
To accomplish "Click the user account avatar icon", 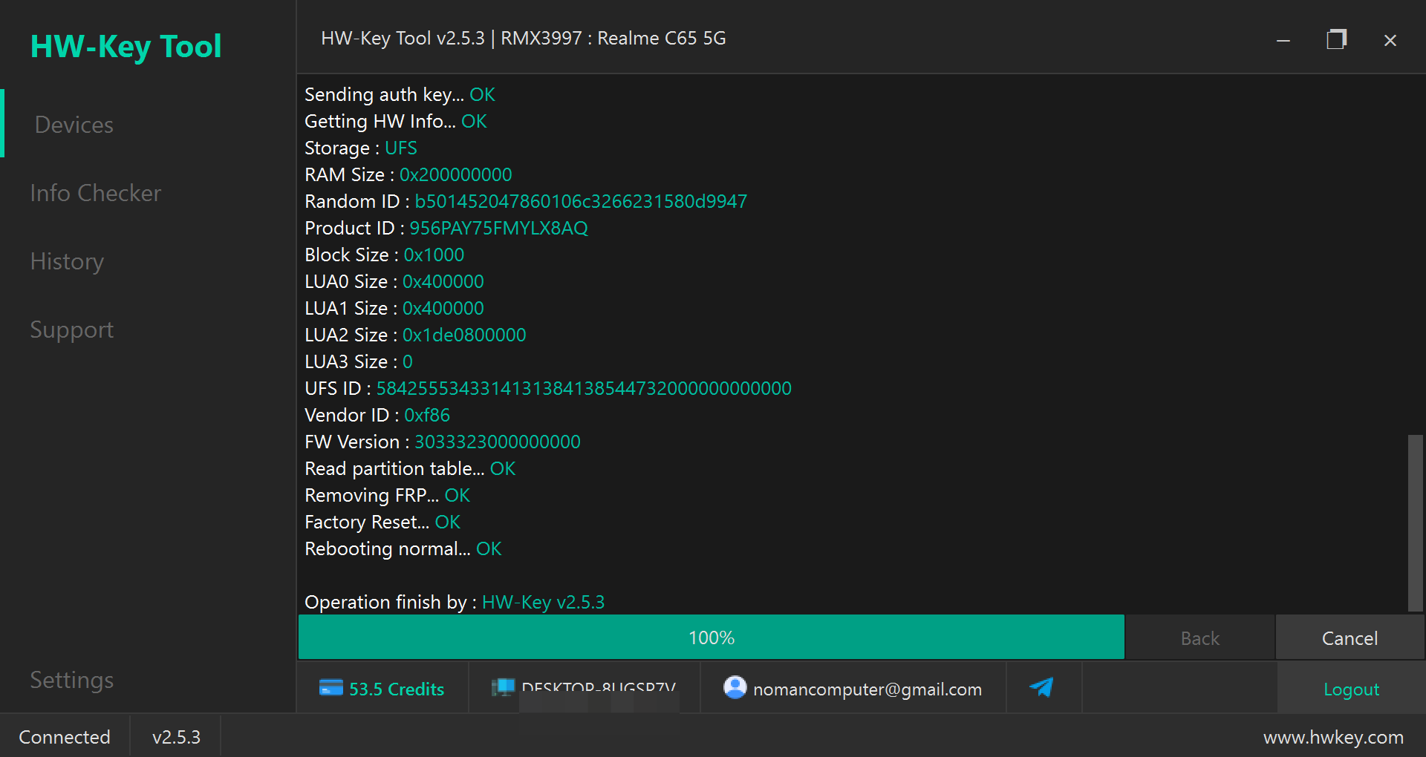I will [735, 687].
